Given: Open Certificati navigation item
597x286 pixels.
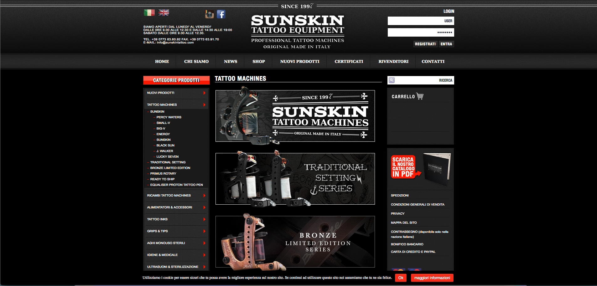Looking at the screenshot, I should click(x=349, y=61).
